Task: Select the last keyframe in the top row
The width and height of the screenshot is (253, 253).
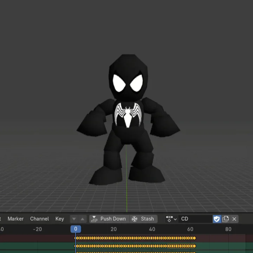Action: (x=194, y=238)
